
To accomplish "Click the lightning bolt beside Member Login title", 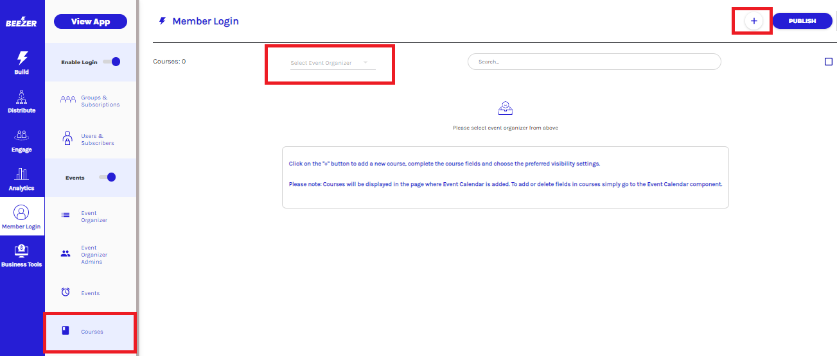I will coord(163,21).
